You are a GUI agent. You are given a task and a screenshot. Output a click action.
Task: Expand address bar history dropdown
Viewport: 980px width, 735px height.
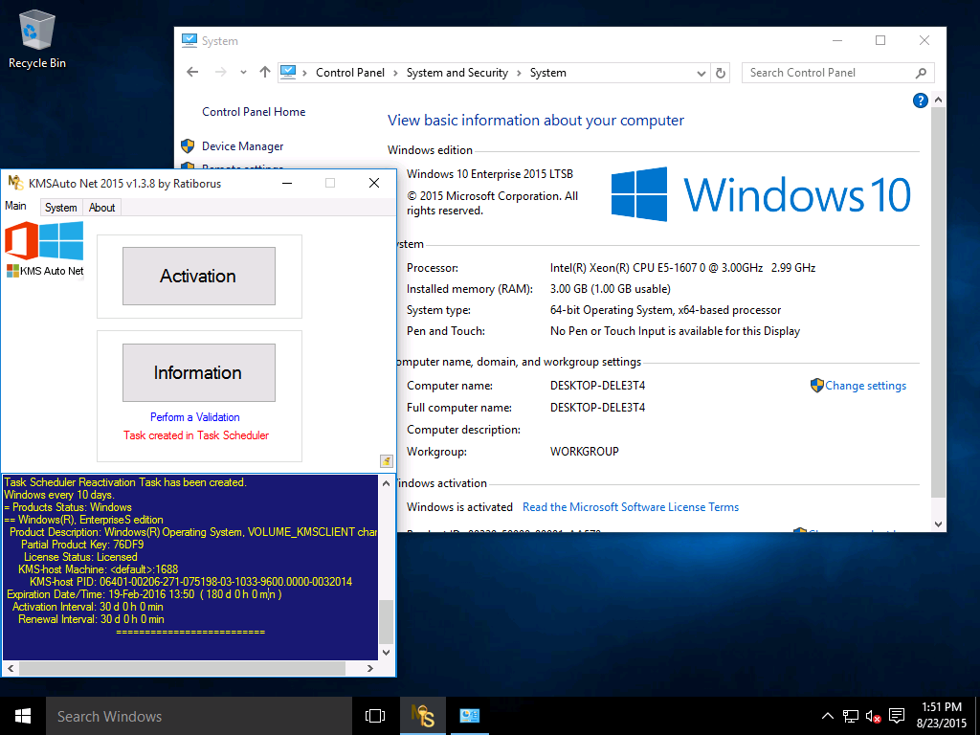point(701,73)
